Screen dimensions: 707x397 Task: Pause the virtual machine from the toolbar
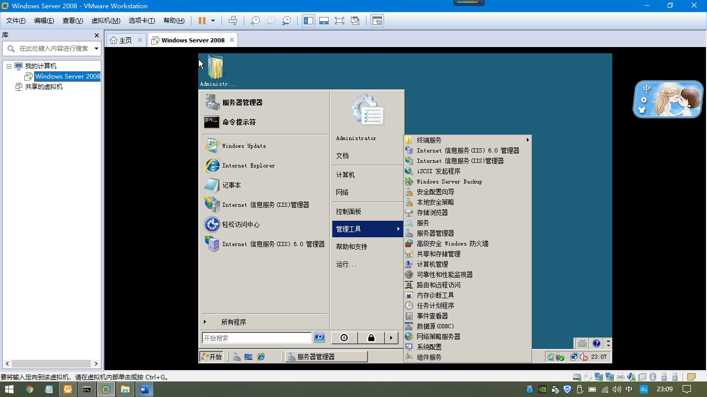click(202, 21)
